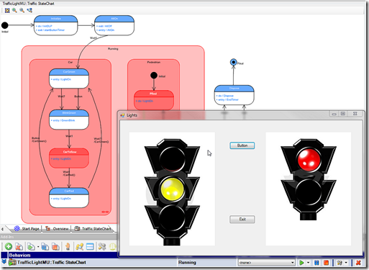
Task: Click the red lamp of pedestrian traffic light
Action: click(x=309, y=160)
